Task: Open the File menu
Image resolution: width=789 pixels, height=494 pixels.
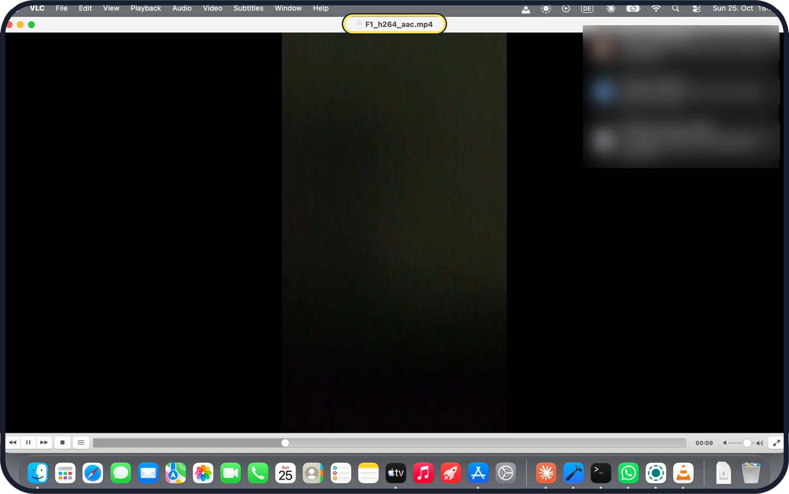Action: [x=62, y=8]
